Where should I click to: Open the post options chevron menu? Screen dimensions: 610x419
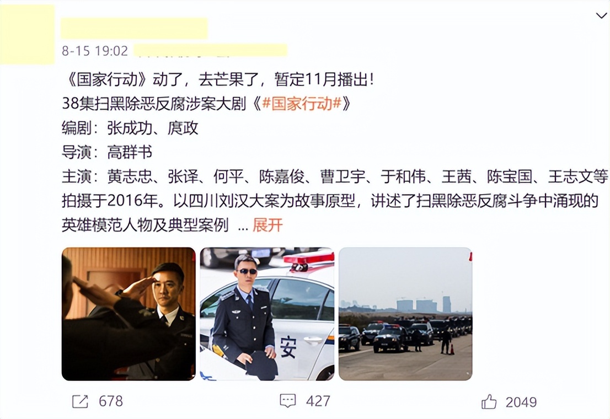click(601, 15)
